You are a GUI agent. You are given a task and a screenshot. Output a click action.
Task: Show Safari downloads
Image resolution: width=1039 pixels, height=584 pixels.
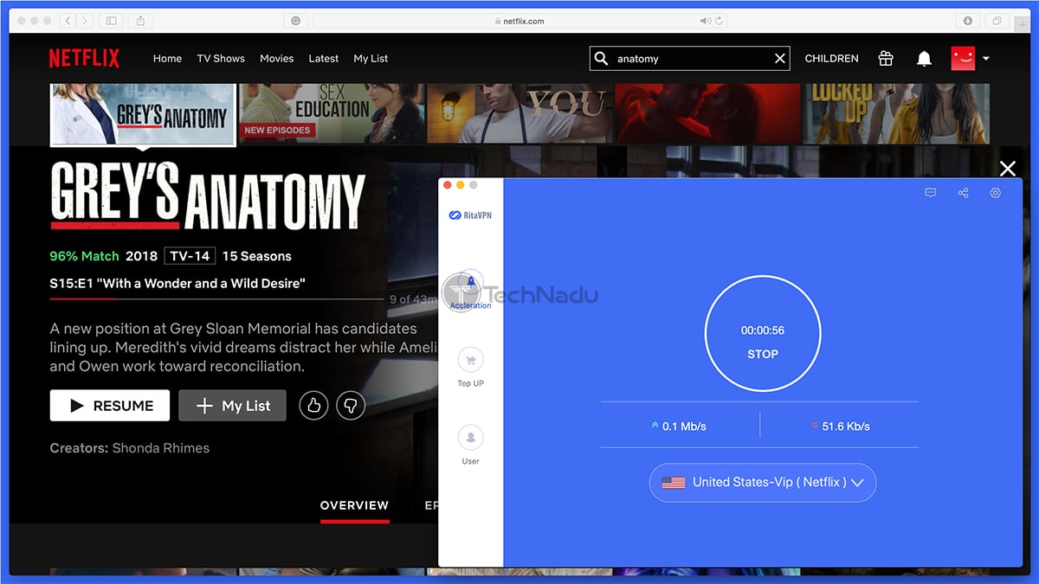pos(968,20)
